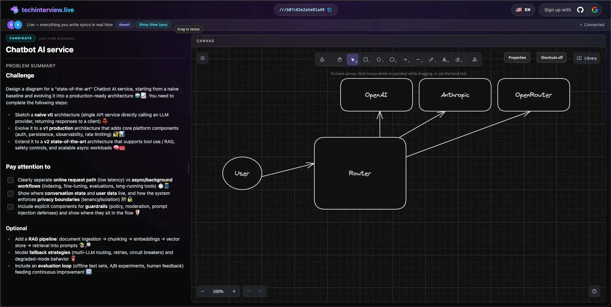Select the Rectangle shape tool

tap(366, 60)
